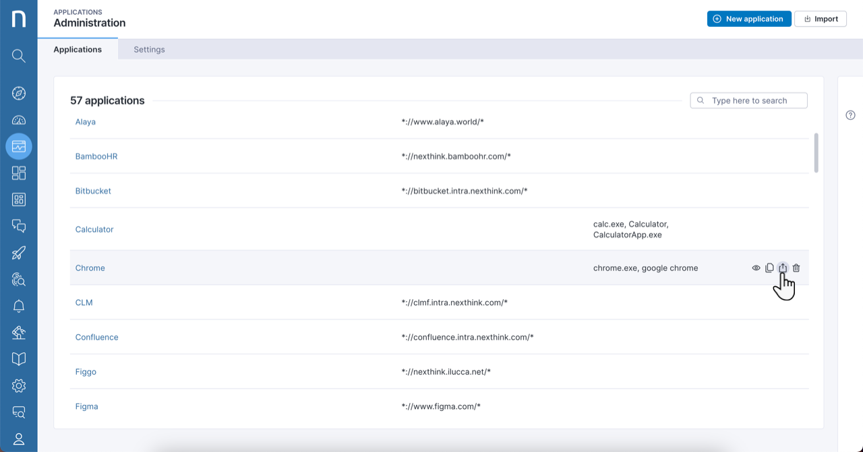Click the chat bubbles icon in sidebar
Screen dimensions: 863x452
tap(19, 226)
